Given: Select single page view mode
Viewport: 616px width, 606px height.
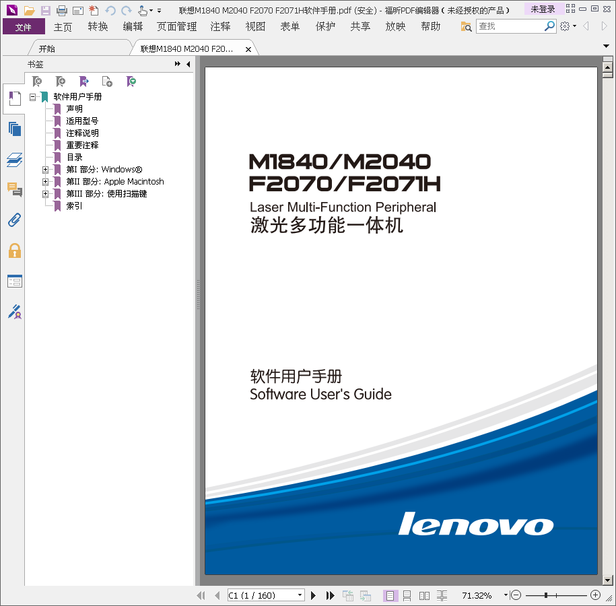Looking at the screenshot, I should (x=390, y=596).
